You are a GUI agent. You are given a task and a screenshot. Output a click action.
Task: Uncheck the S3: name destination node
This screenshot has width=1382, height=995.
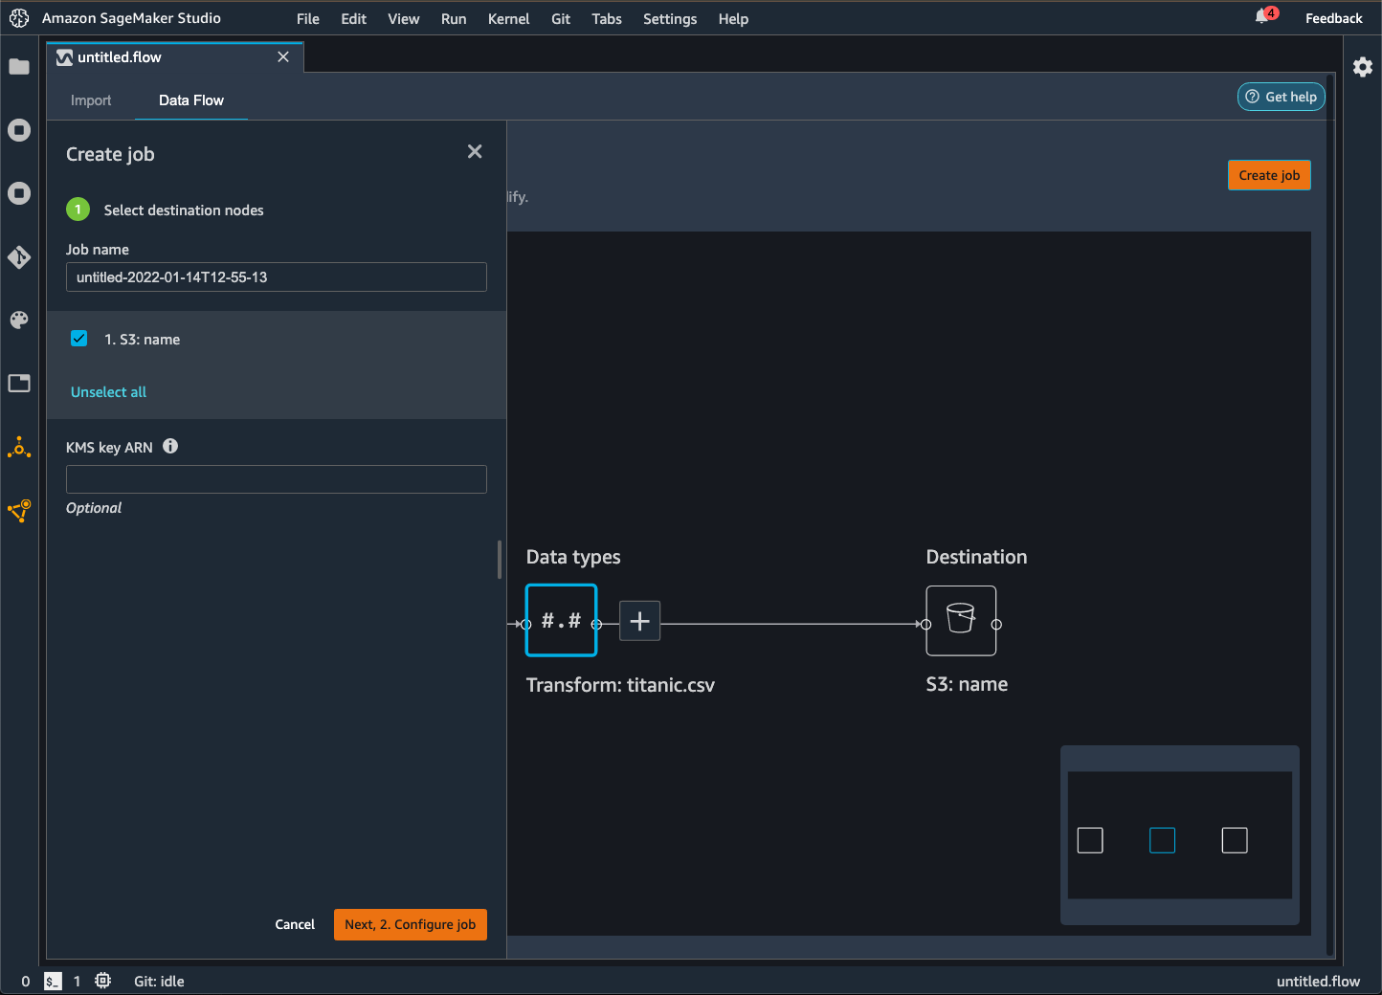pos(78,338)
